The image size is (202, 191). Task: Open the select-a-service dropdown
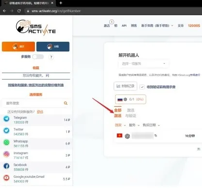(144, 64)
